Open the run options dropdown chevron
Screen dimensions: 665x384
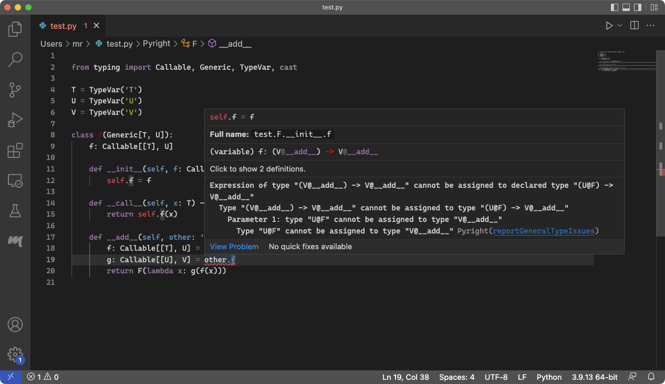coord(618,25)
